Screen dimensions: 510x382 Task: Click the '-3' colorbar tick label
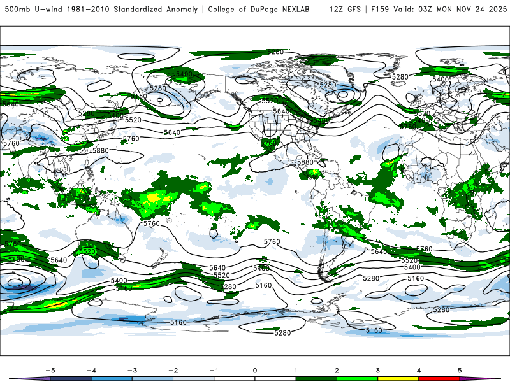(132, 371)
